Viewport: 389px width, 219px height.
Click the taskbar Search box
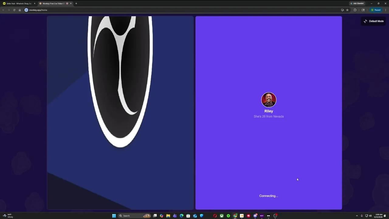pos(134,216)
